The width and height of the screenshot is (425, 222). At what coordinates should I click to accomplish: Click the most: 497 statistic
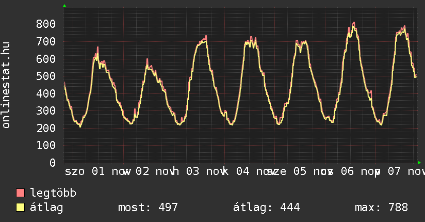[148, 208]
